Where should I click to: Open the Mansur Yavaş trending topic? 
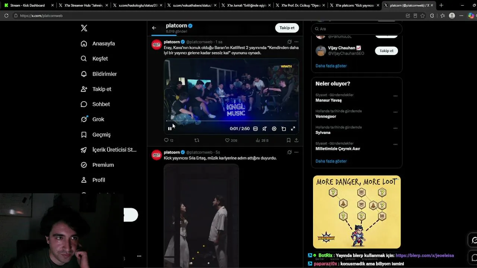[x=328, y=100]
